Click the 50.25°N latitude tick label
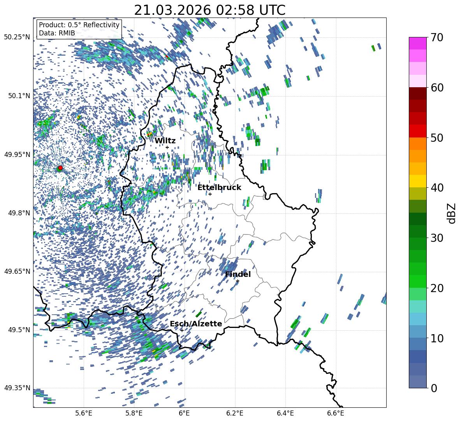Screen dimensions: 461x421 click(17, 37)
